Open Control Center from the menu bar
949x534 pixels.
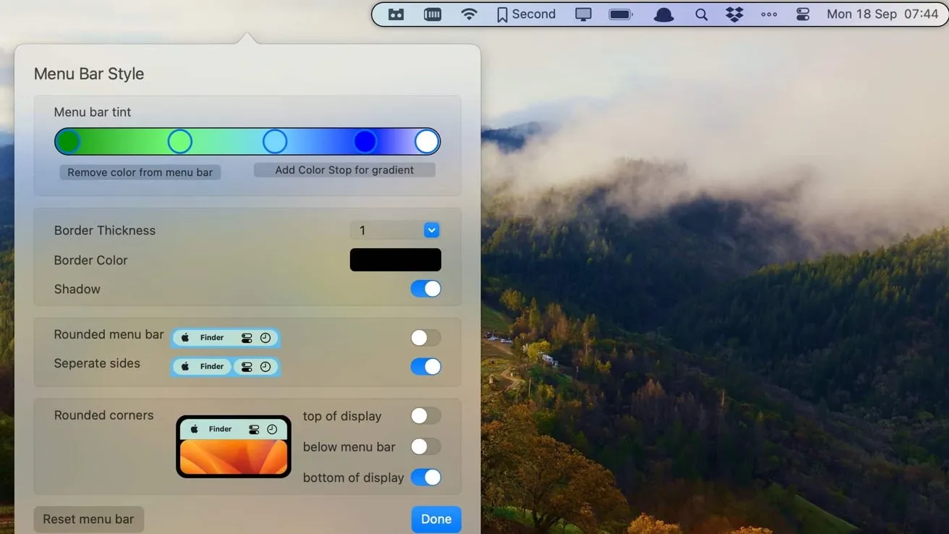point(802,14)
